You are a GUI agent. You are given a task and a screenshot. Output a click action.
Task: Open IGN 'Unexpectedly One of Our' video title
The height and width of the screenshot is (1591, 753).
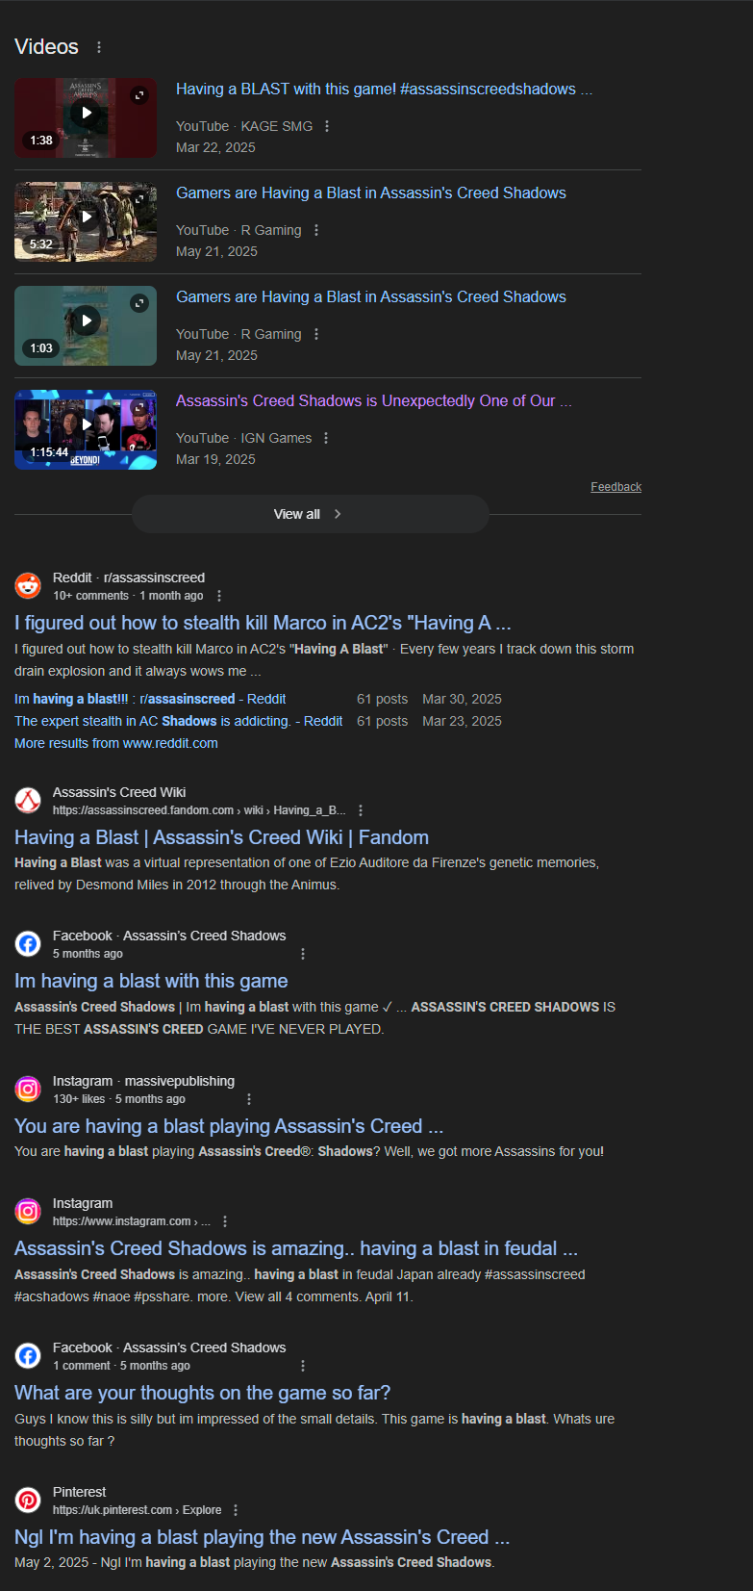pyautogui.click(x=373, y=401)
